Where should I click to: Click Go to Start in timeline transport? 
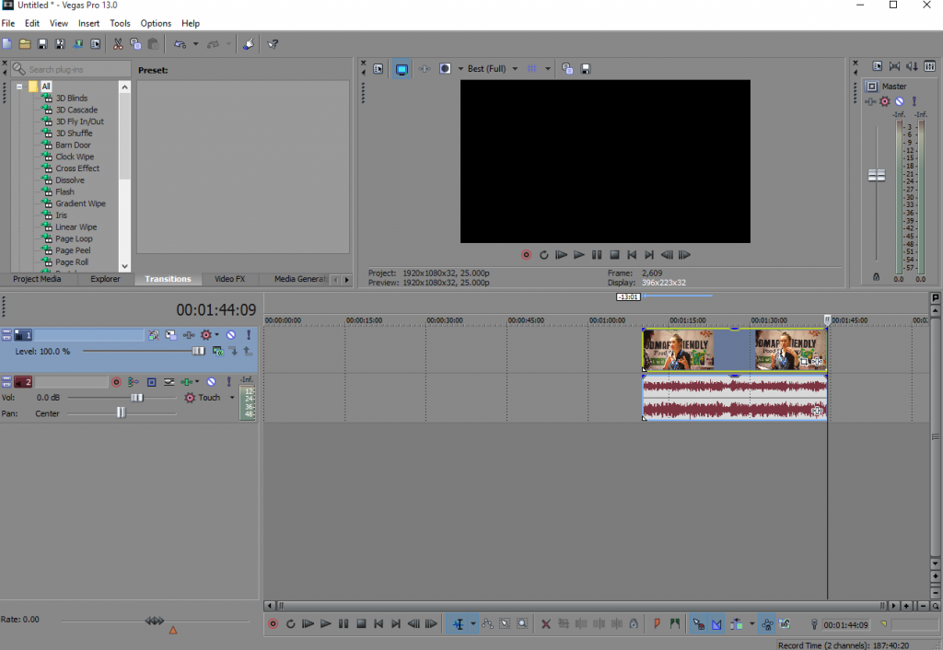tap(378, 624)
